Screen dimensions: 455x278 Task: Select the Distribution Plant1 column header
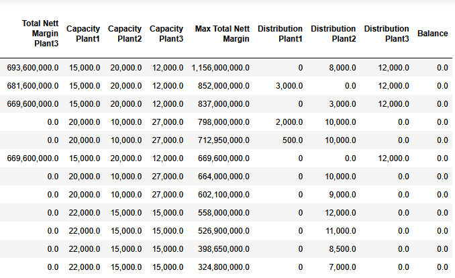coord(280,34)
